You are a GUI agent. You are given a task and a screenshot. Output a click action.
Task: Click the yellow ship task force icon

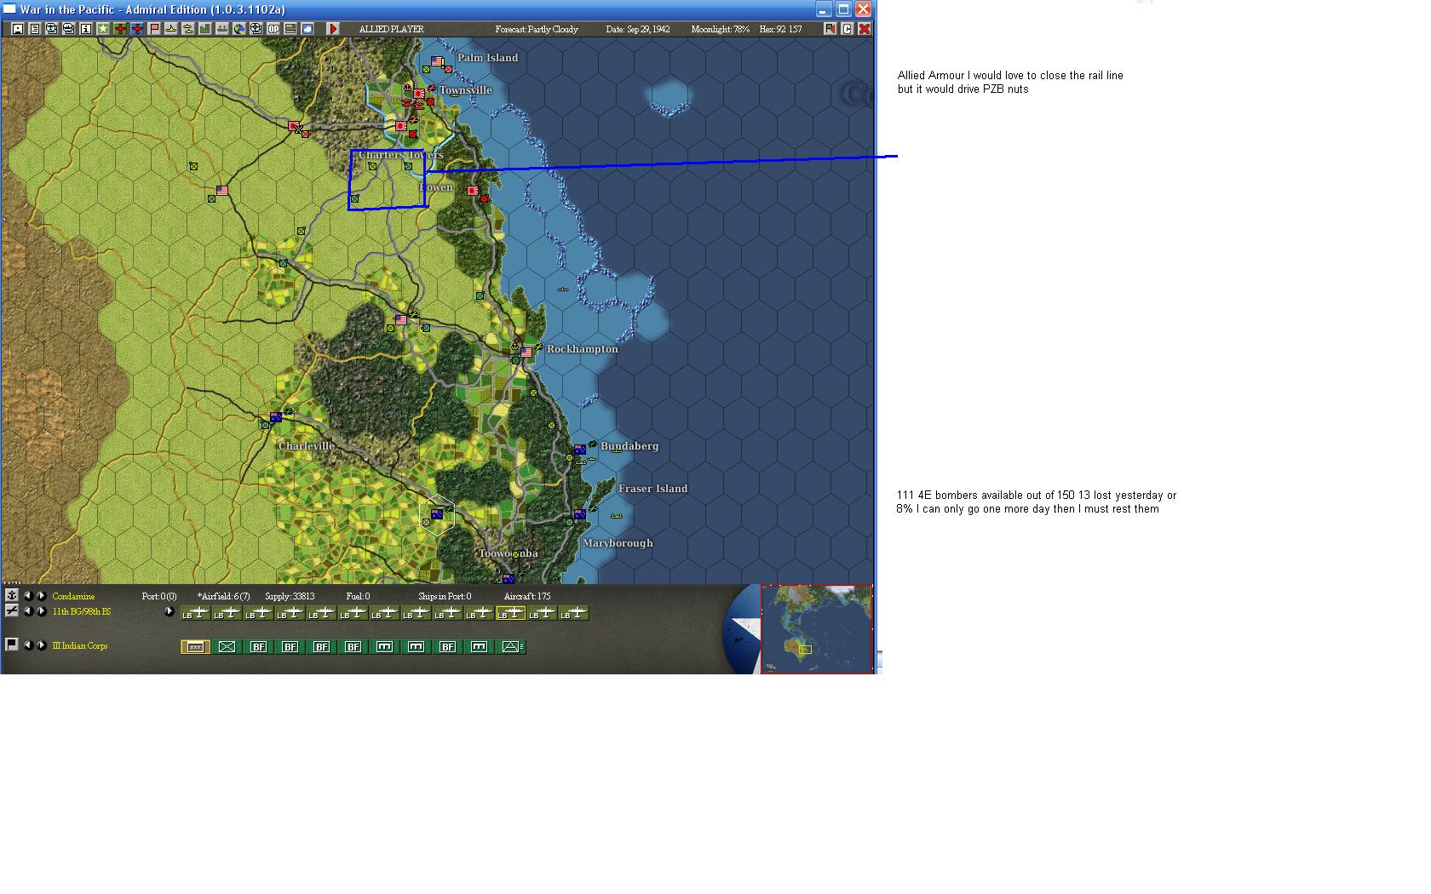tap(188, 29)
